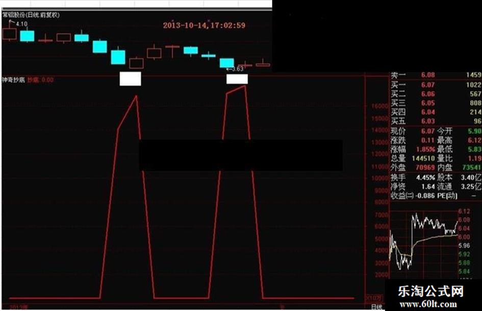The height and width of the screenshot is (311, 482).
Task: Click the 3.63 low price label
Action: tap(237, 68)
